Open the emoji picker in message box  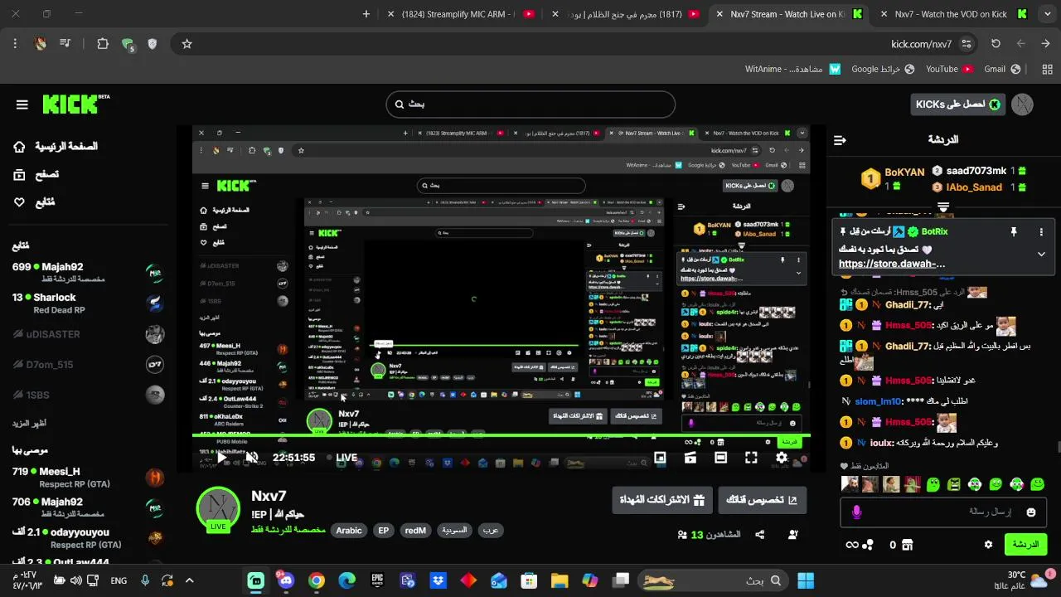point(1031,512)
